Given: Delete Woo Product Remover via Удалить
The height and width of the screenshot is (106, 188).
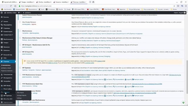Looking at the screenshot, I should tap(34, 24).
